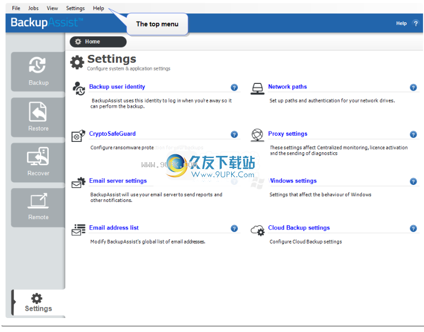Click the Network paths drive icon

pyautogui.click(x=257, y=89)
